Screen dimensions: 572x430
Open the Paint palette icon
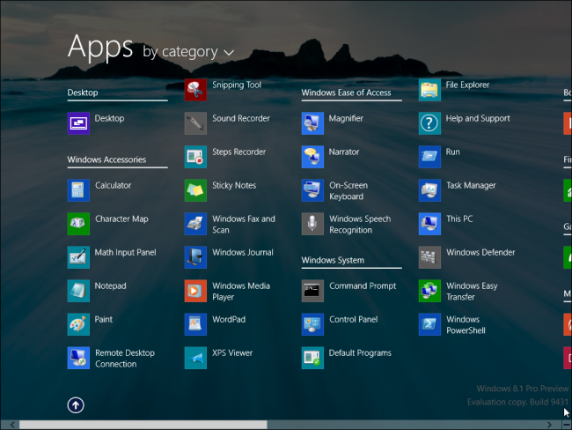[x=78, y=324]
